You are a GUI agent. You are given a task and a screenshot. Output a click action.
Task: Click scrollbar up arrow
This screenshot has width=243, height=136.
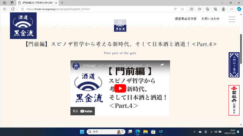[x=241, y=14]
